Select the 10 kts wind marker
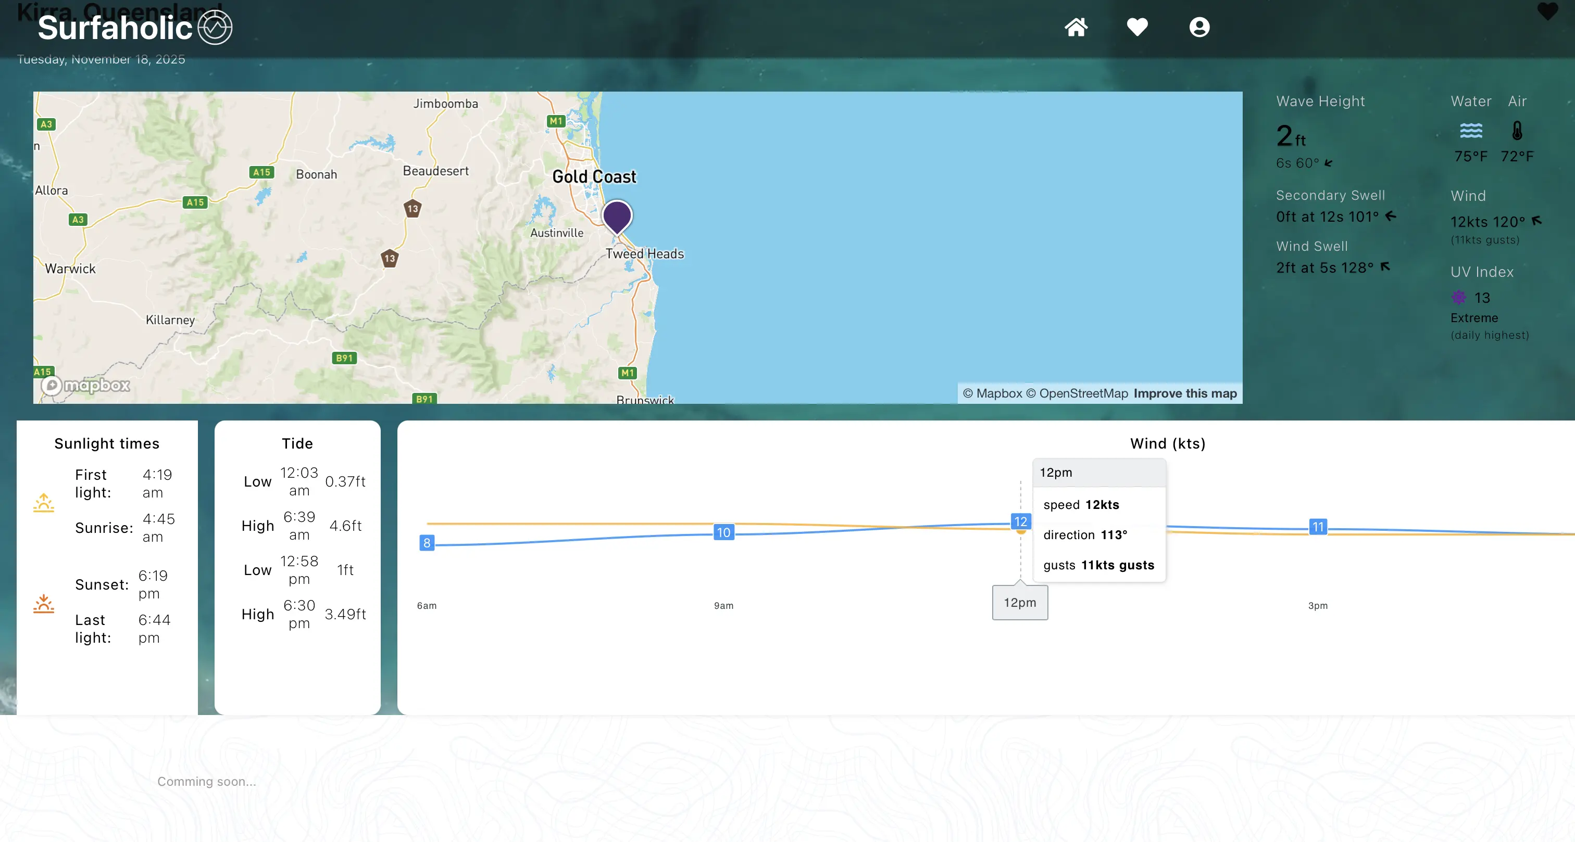This screenshot has height=842, width=1575. 723,532
